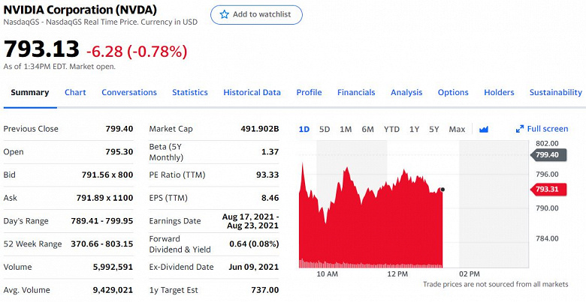The width and height of the screenshot is (586, 302).
Task: Click the red intraday price chart area
Action: (376, 225)
